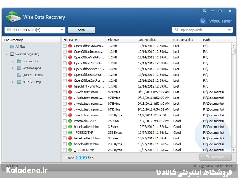Sort by File Name column header

coord(84,40)
